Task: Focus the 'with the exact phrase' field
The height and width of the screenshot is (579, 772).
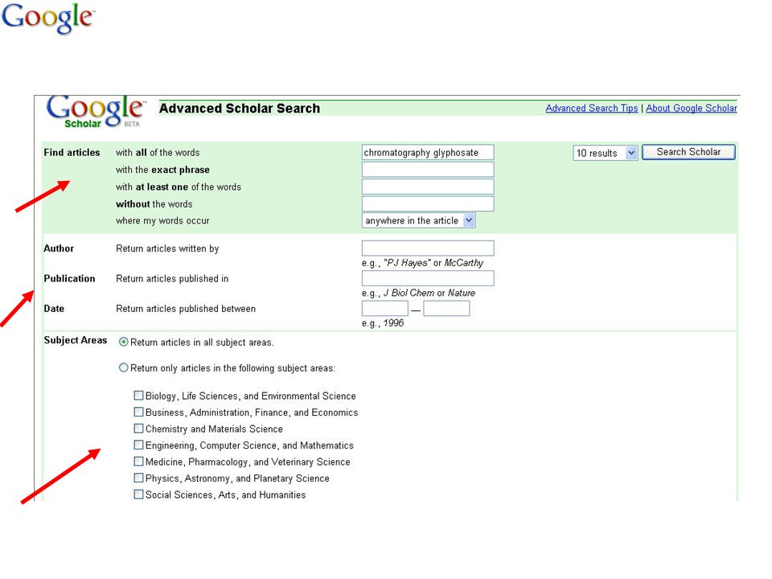Action: [428, 170]
